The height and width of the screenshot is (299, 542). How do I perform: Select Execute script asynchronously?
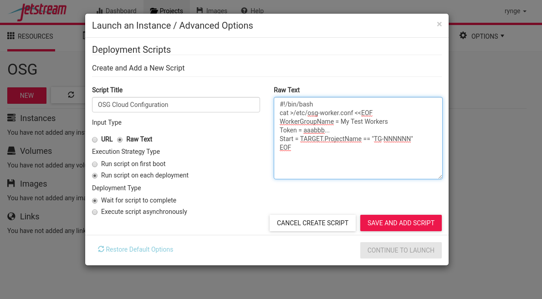(x=95, y=212)
